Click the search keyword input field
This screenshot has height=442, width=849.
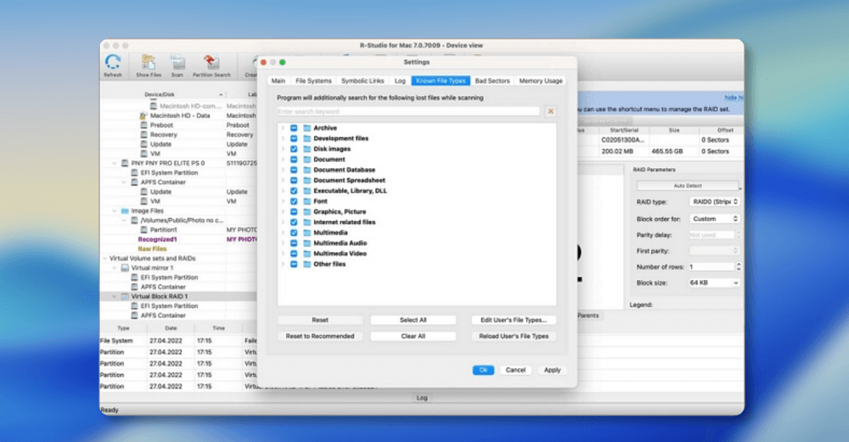tap(408, 111)
